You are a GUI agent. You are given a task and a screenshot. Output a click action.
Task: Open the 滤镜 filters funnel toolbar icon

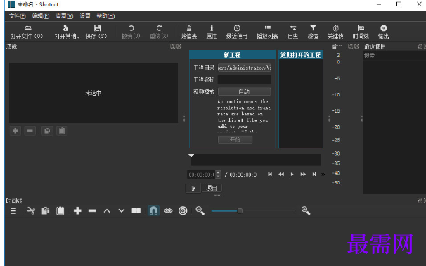313,32
